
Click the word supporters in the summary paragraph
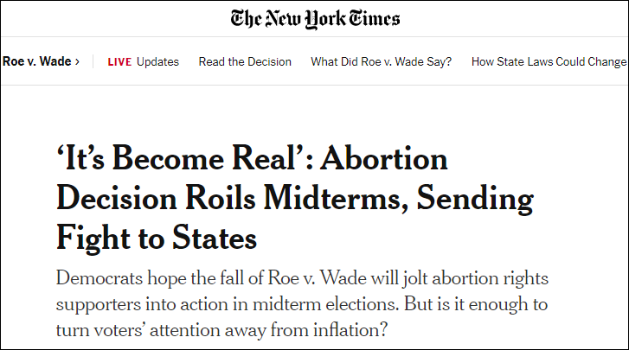[x=98, y=305]
